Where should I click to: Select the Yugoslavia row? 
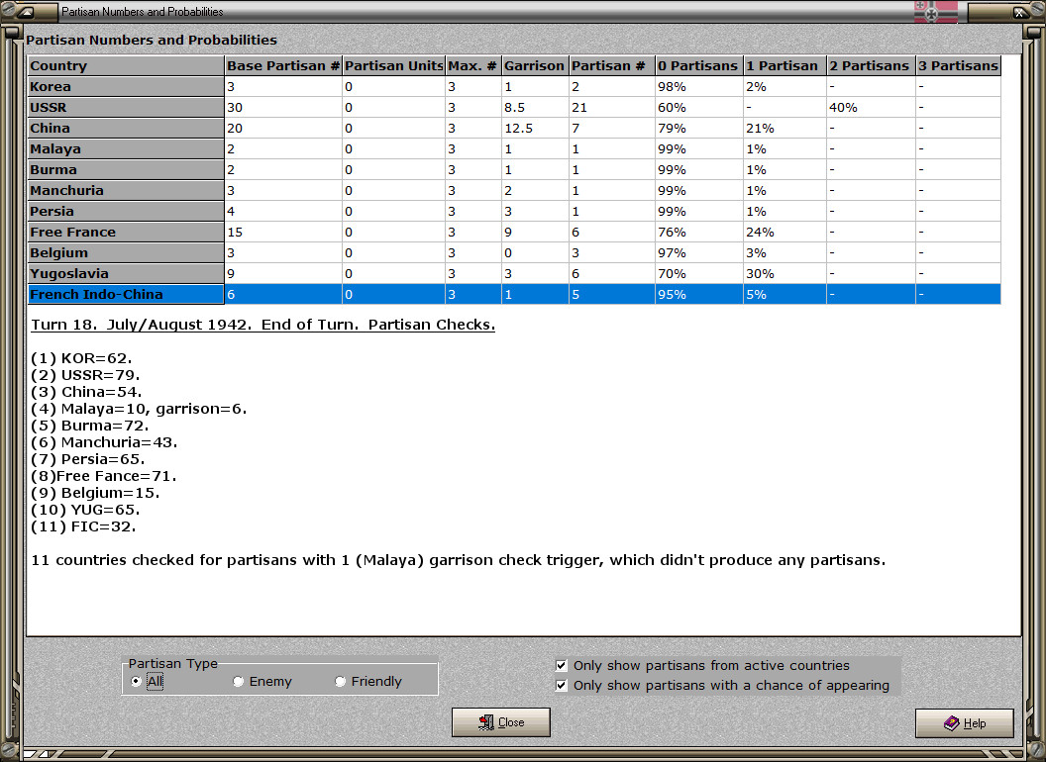(x=514, y=273)
